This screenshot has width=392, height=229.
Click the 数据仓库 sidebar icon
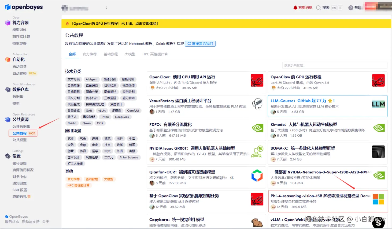click(8, 90)
